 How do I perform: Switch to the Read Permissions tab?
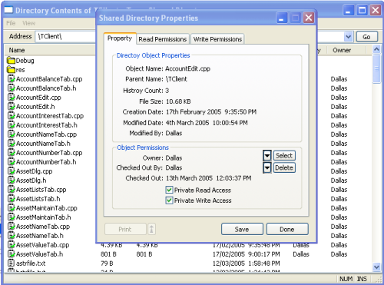(163, 39)
